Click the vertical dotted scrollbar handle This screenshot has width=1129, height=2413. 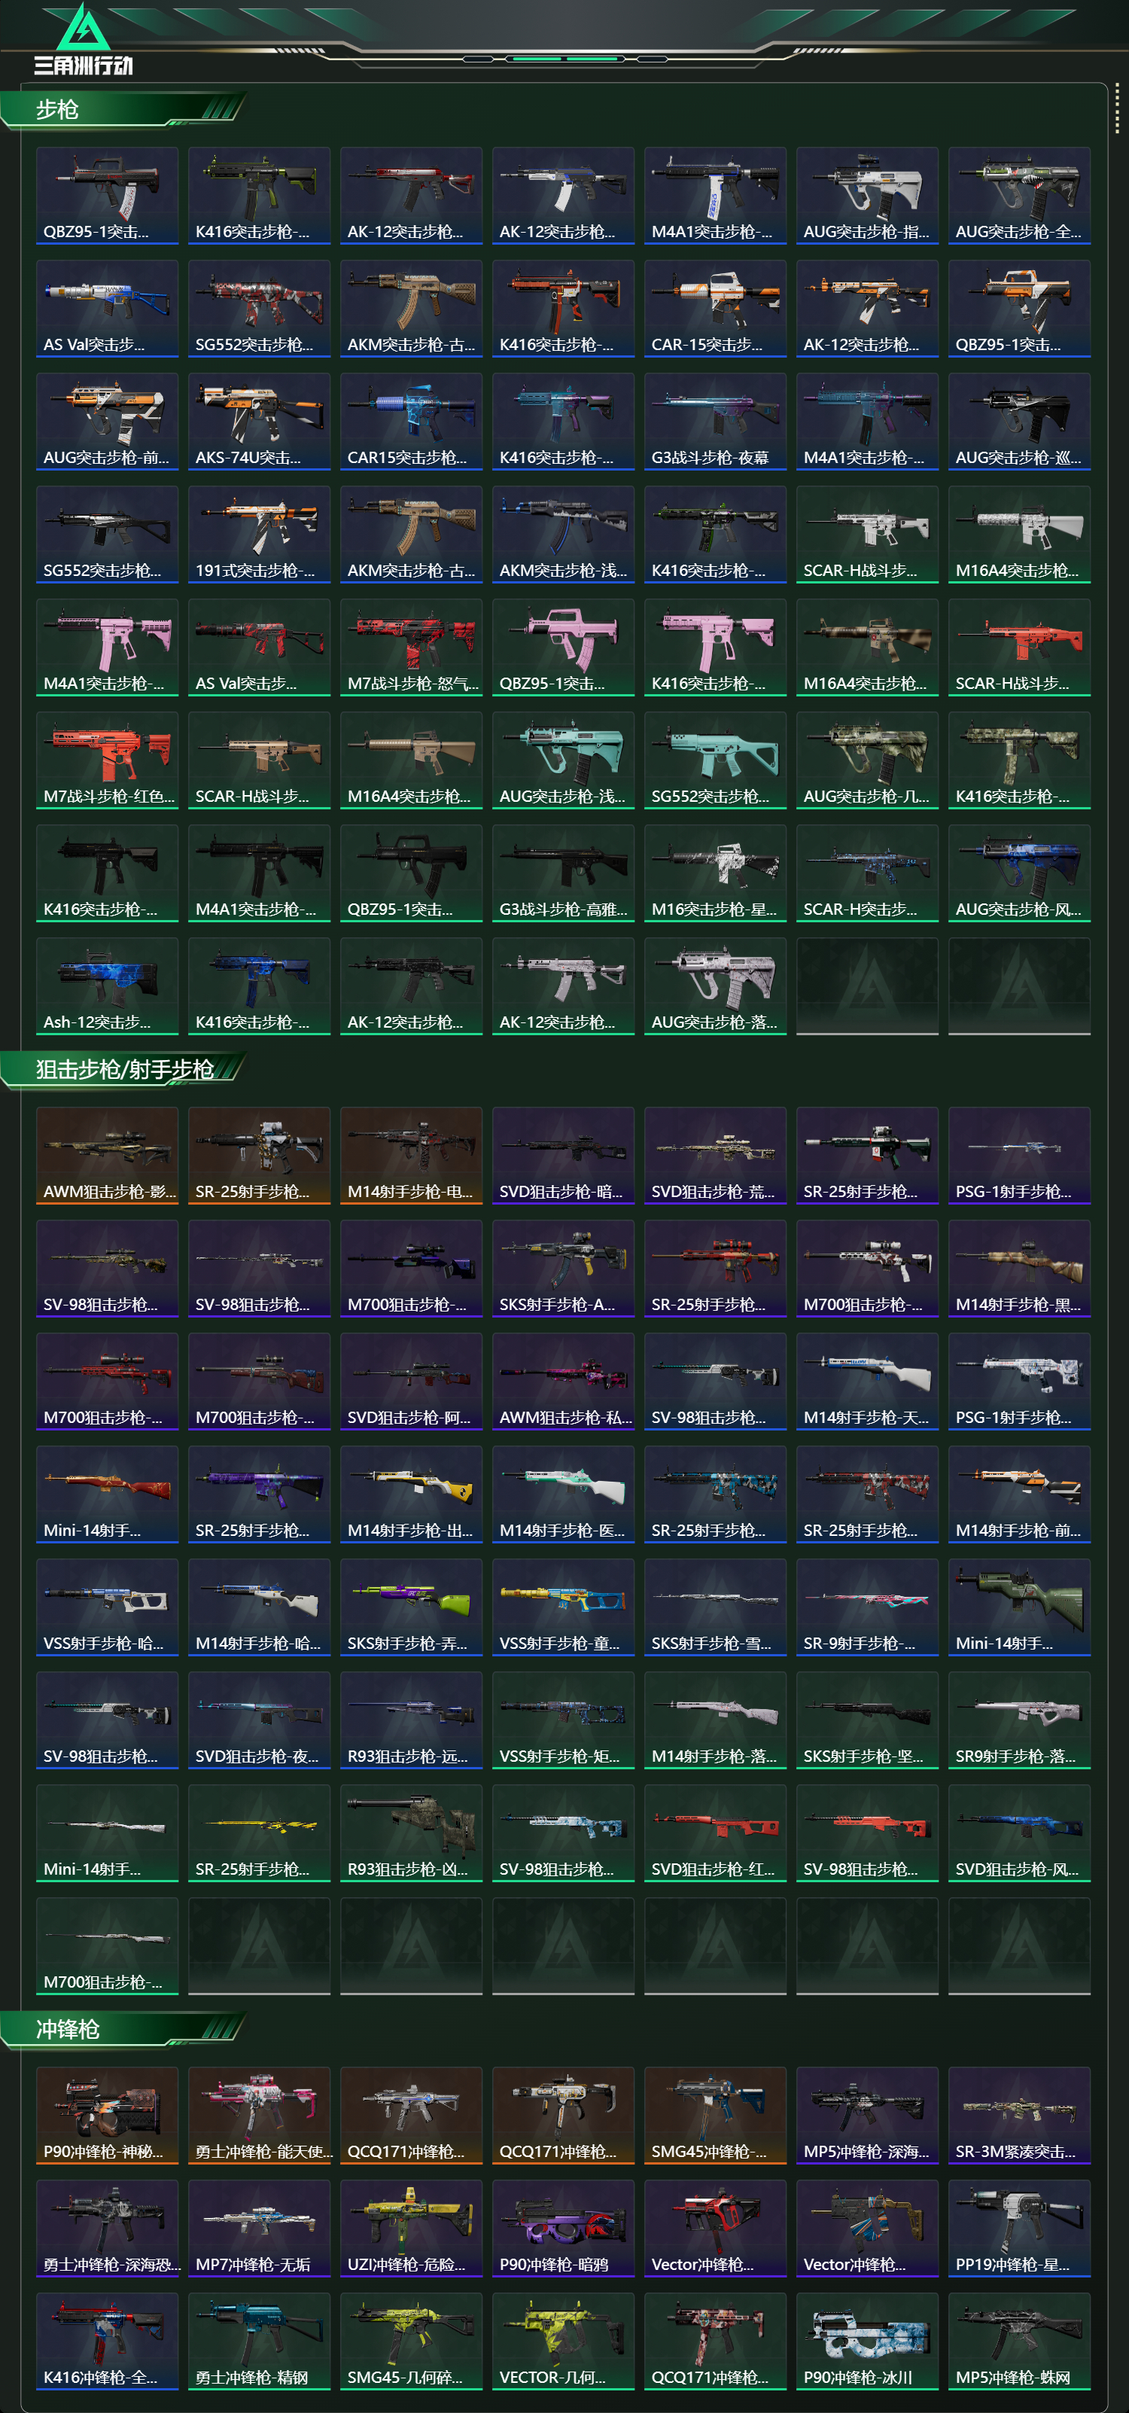[x=1117, y=110]
